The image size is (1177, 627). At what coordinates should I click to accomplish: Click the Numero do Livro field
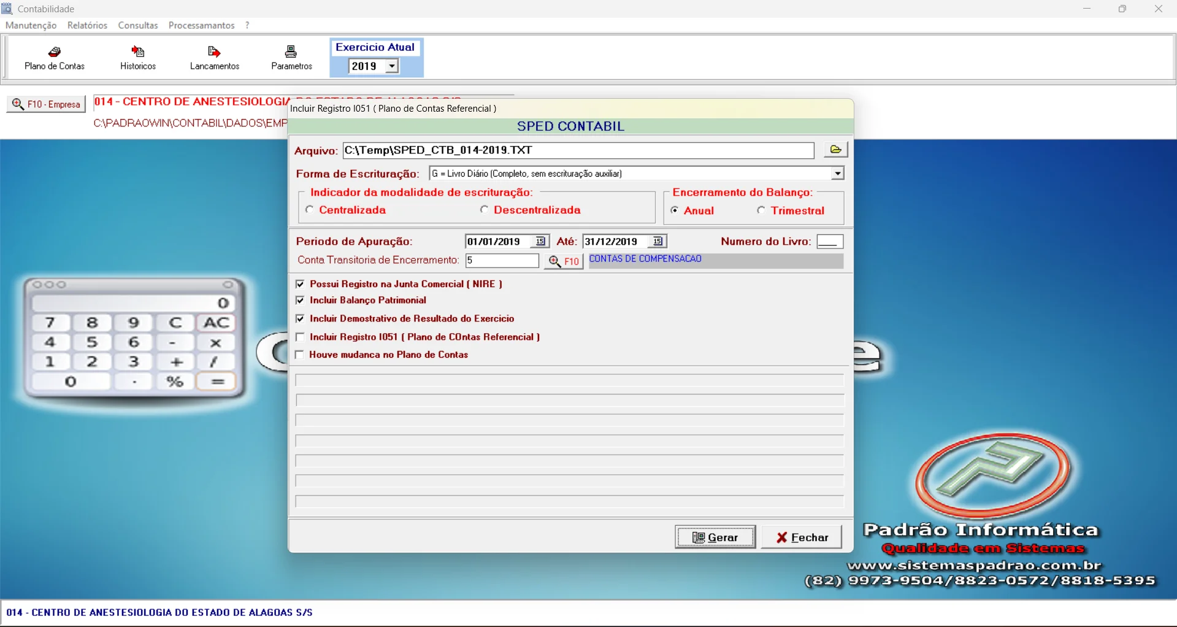pos(829,242)
